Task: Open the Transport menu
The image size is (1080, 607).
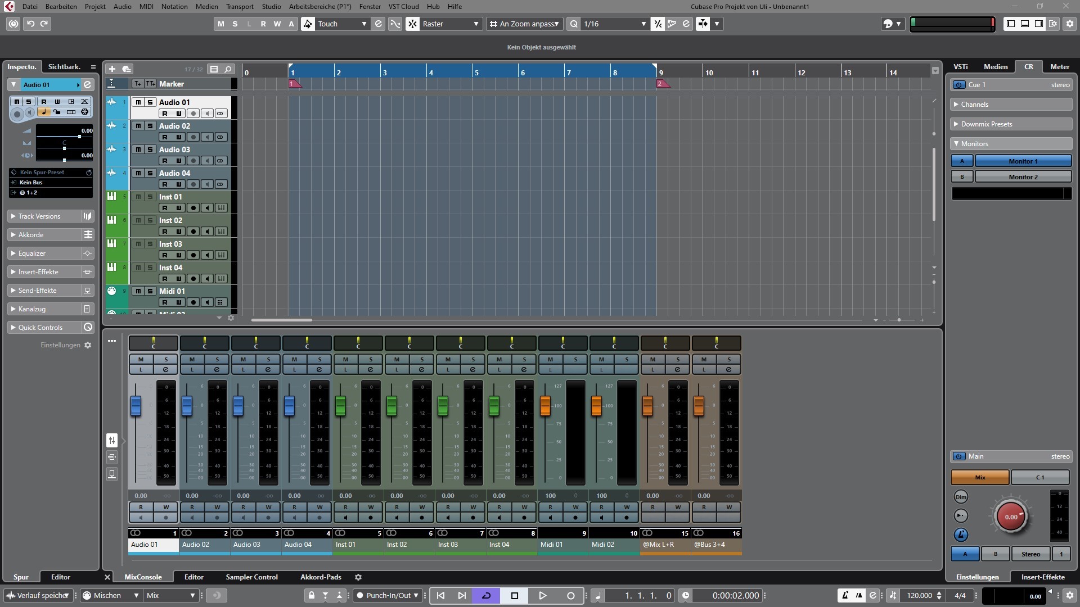Action: tap(240, 6)
